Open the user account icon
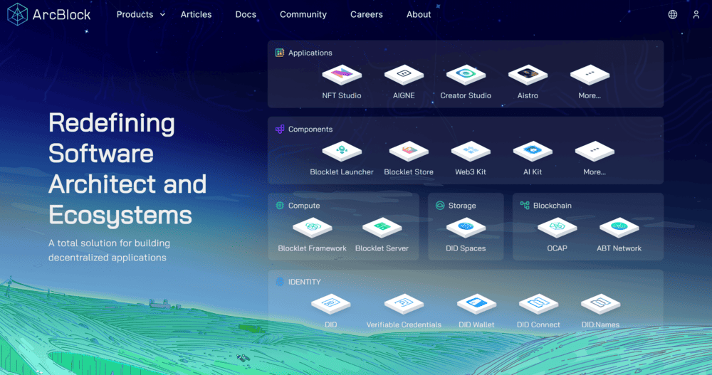The image size is (712, 375). tap(696, 14)
